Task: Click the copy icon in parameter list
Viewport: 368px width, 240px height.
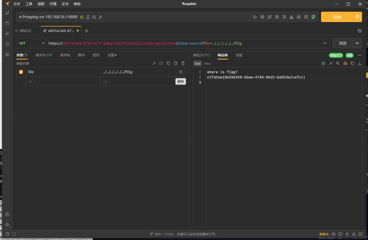Action: 168,63
